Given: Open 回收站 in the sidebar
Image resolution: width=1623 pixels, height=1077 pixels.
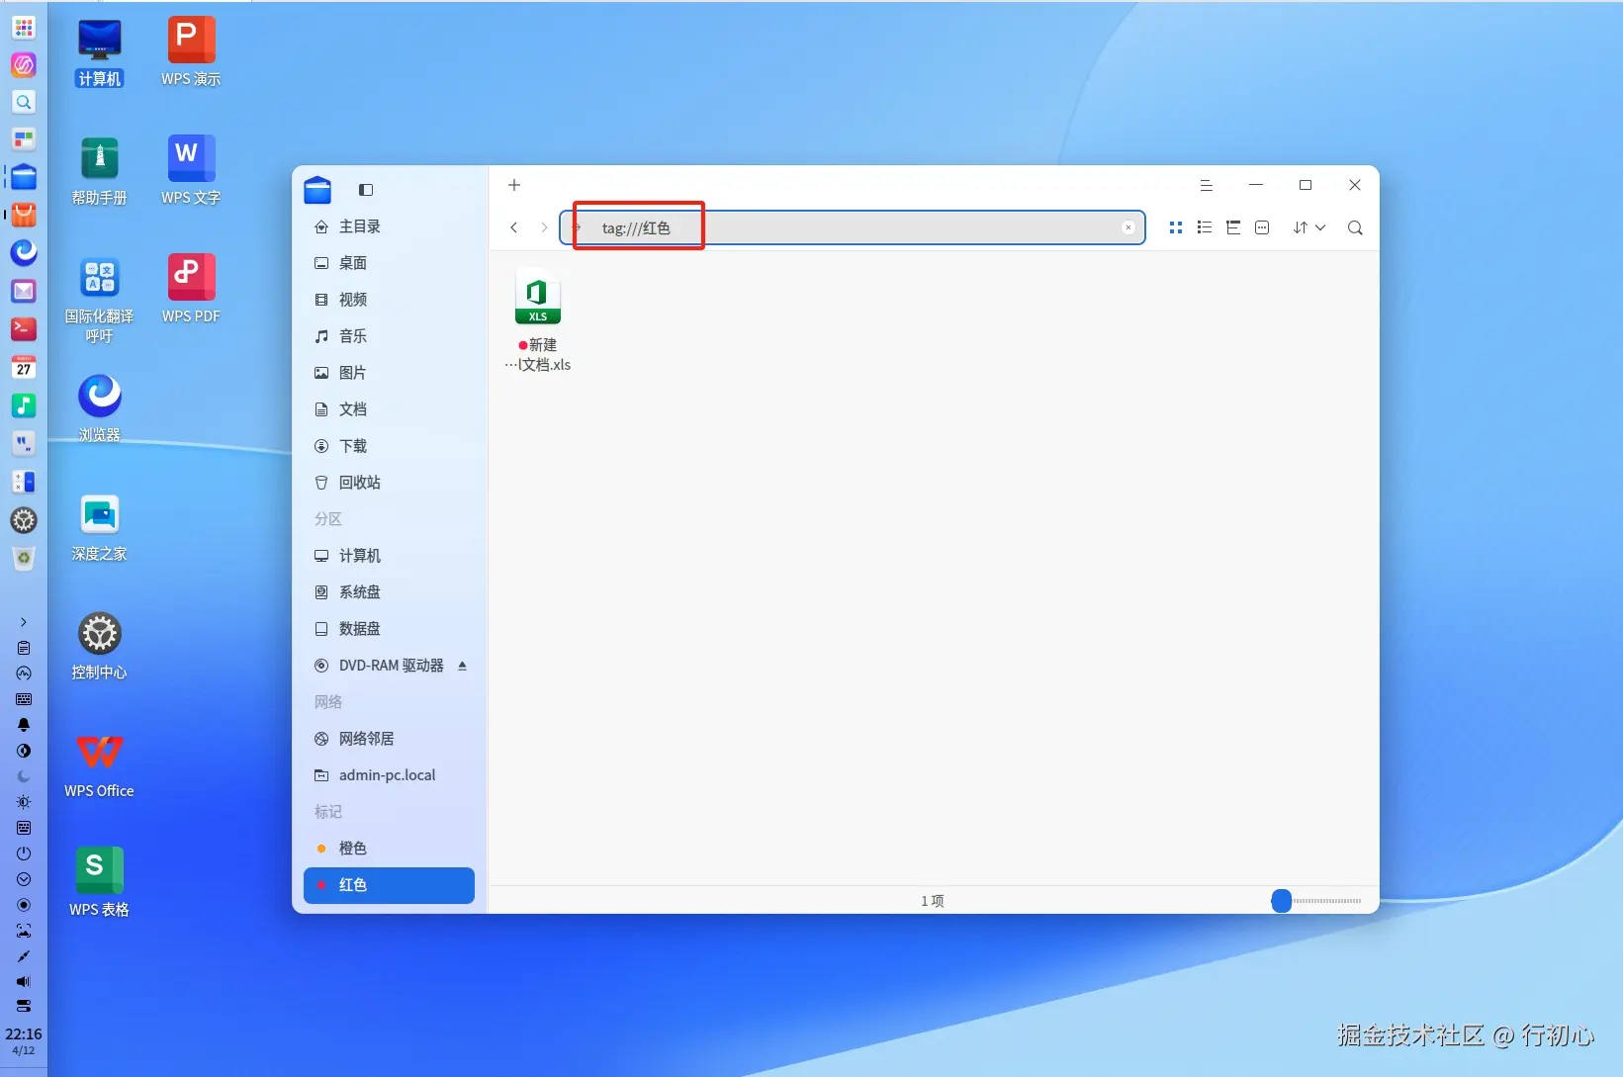Looking at the screenshot, I should point(389,483).
